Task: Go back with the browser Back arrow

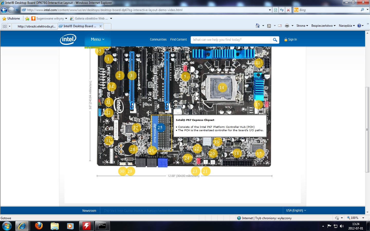Action: click(x=4, y=10)
